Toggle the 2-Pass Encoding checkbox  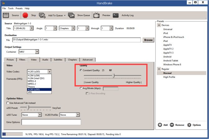[87, 93]
